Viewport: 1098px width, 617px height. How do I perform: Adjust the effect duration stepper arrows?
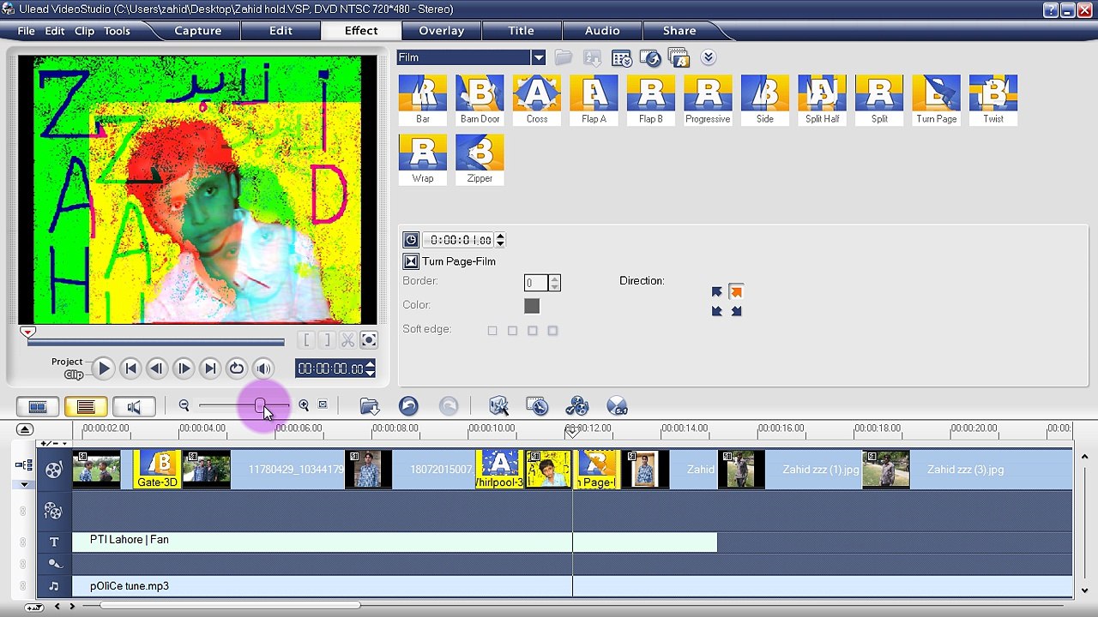click(x=500, y=240)
